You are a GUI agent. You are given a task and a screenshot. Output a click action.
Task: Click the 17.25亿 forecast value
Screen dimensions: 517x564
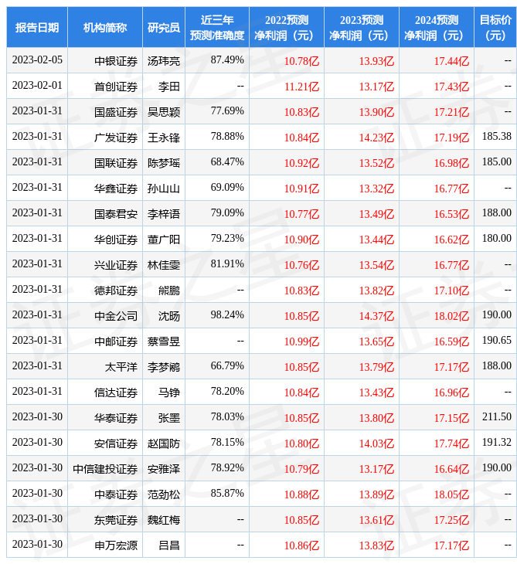click(x=451, y=521)
